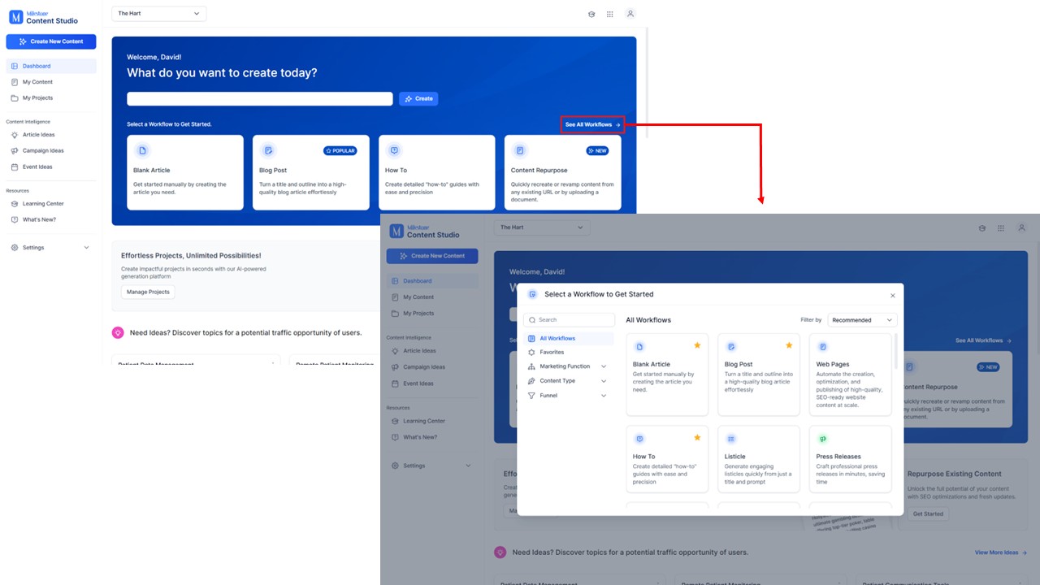1040x585 pixels.
Task: Open the Recommended filter dropdown in dialog
Action: (x=863, y=320)
